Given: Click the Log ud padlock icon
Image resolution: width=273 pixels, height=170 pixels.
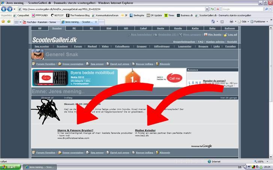Looking at the screenshot, I should [225, 34].
